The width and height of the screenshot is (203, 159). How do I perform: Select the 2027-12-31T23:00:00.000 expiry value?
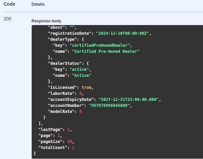pos(129,100)
